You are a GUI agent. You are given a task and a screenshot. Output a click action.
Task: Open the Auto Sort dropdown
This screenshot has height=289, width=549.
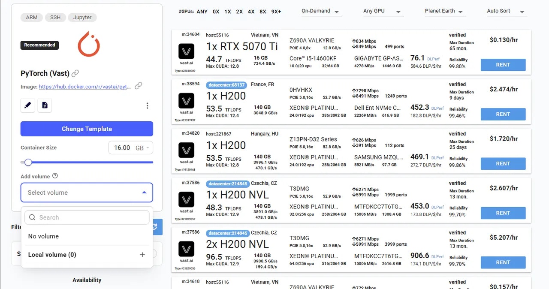(507, 11)
